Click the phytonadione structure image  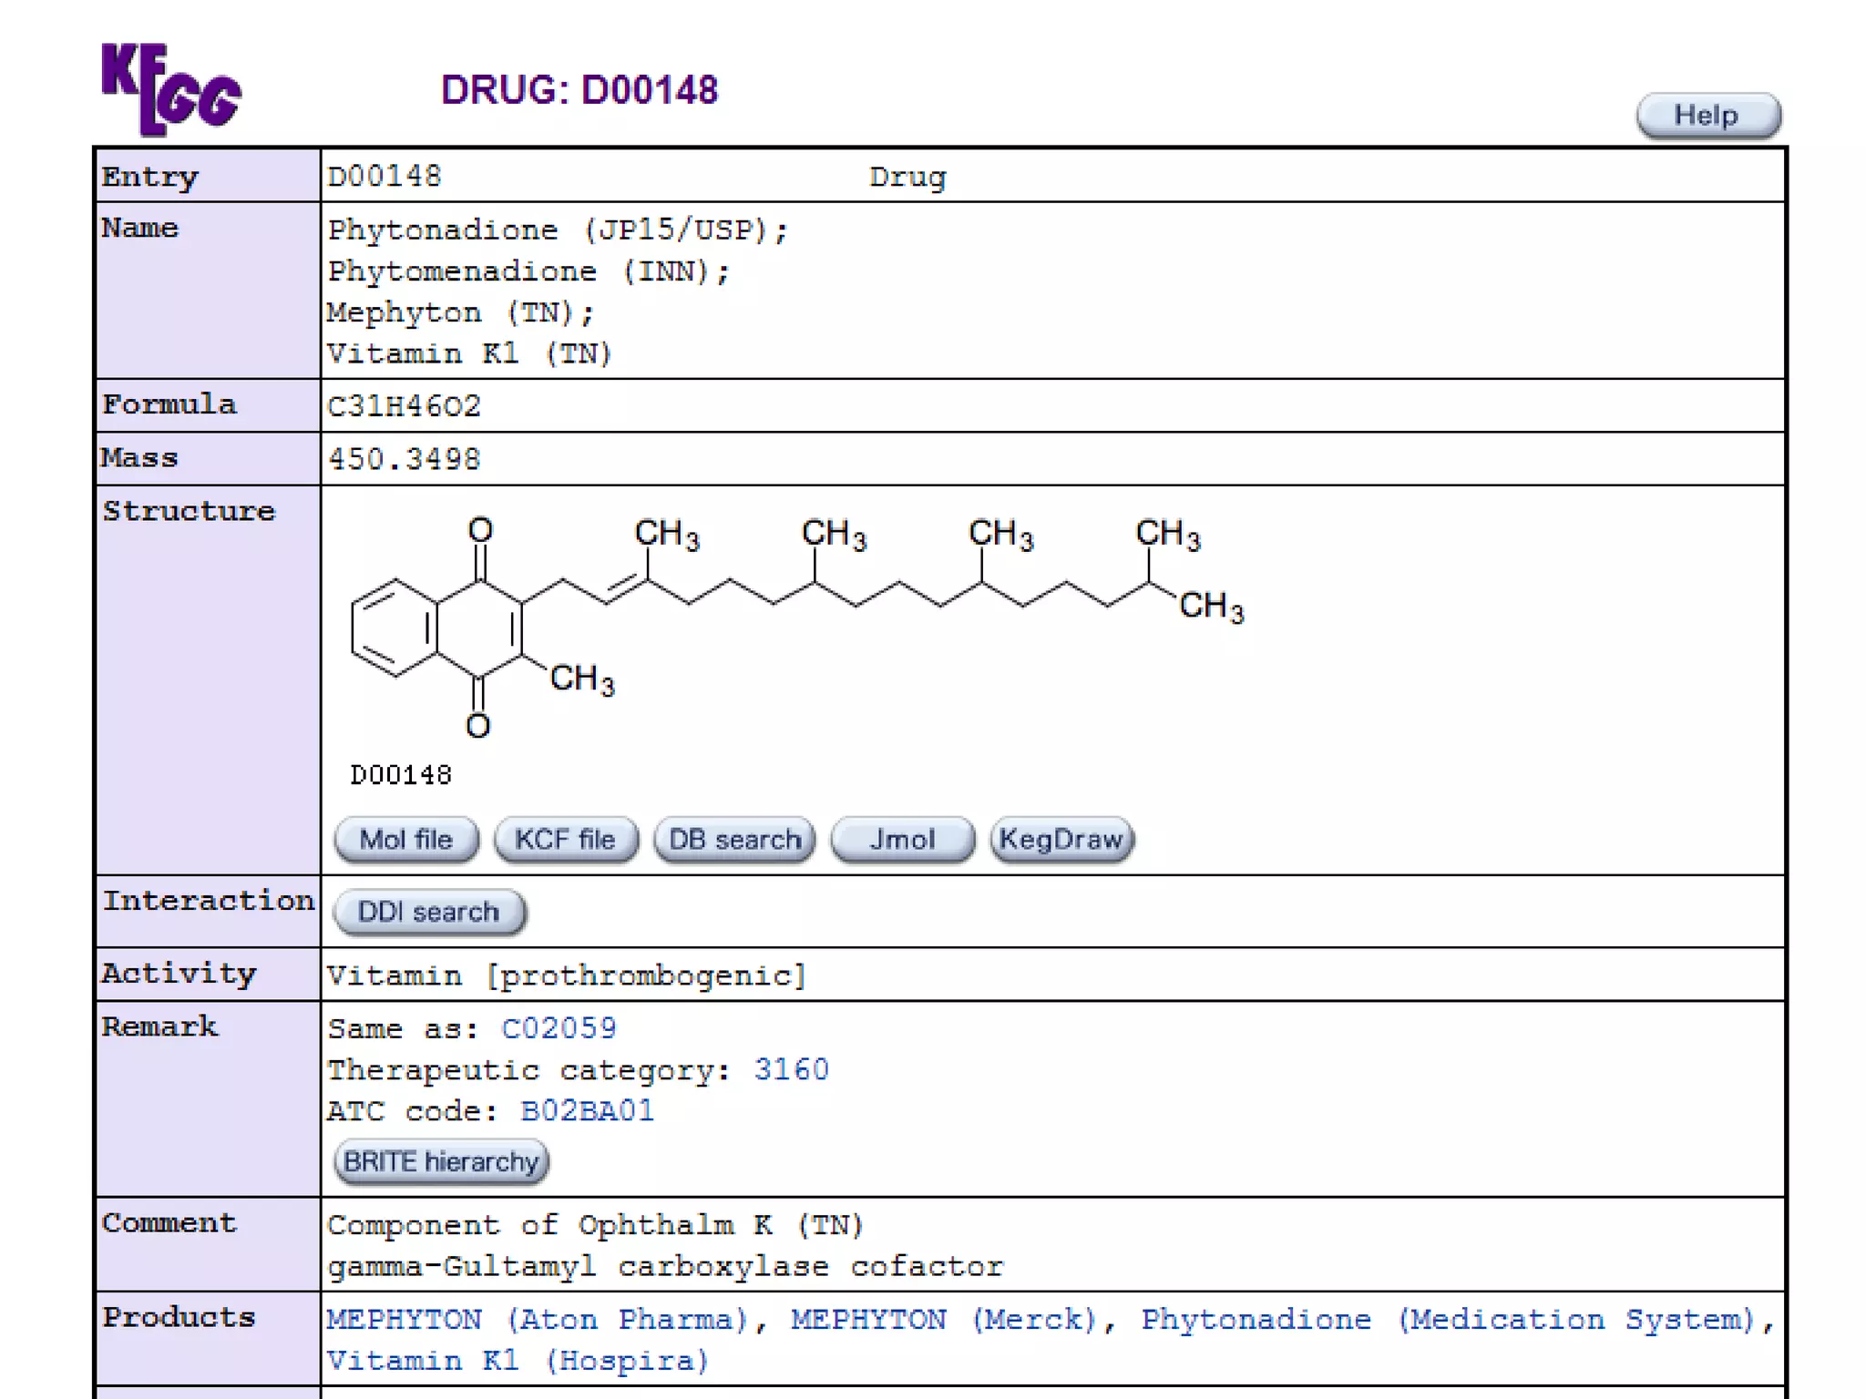coord(797,619)
